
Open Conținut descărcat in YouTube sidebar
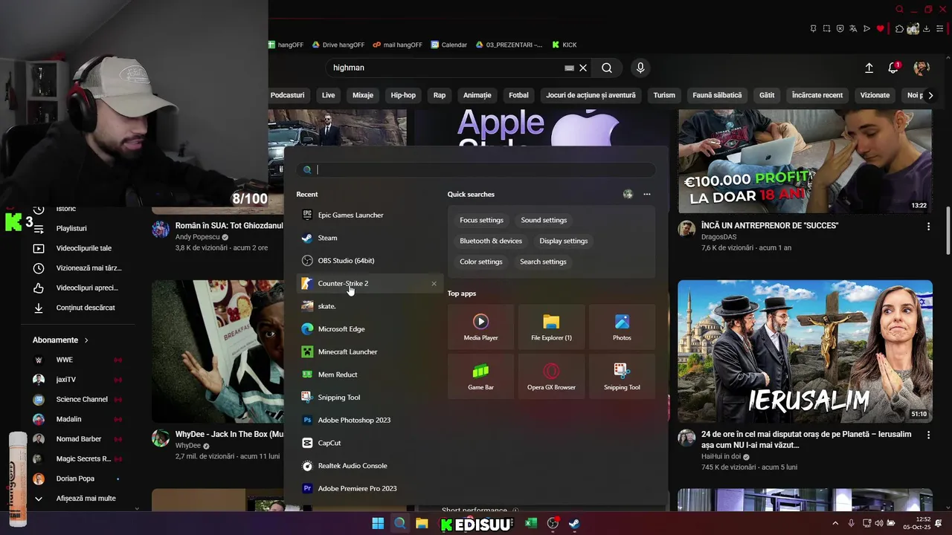86,308
